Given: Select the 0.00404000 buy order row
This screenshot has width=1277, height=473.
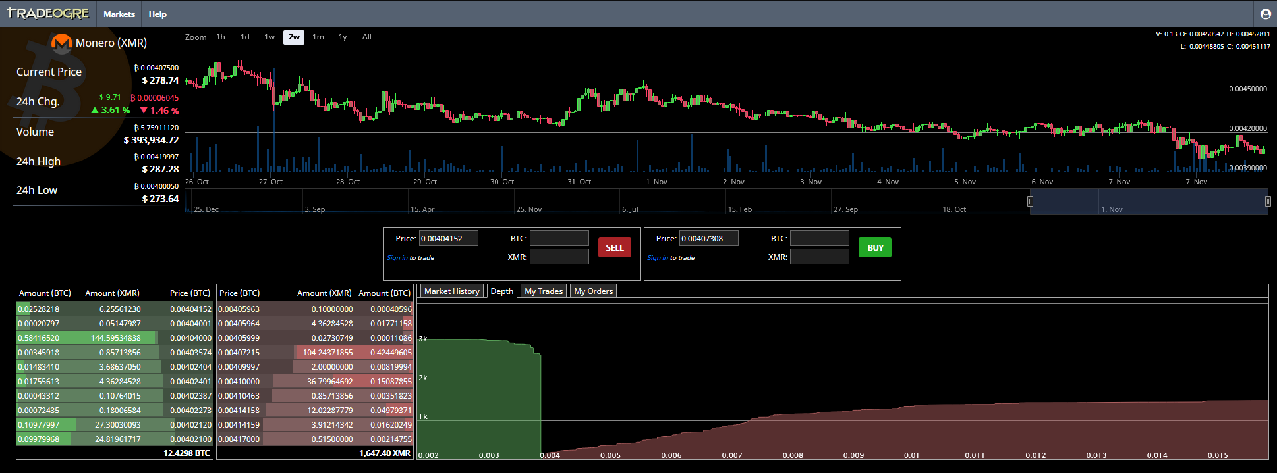Looking at the screenshot, I should coord(115,338).
